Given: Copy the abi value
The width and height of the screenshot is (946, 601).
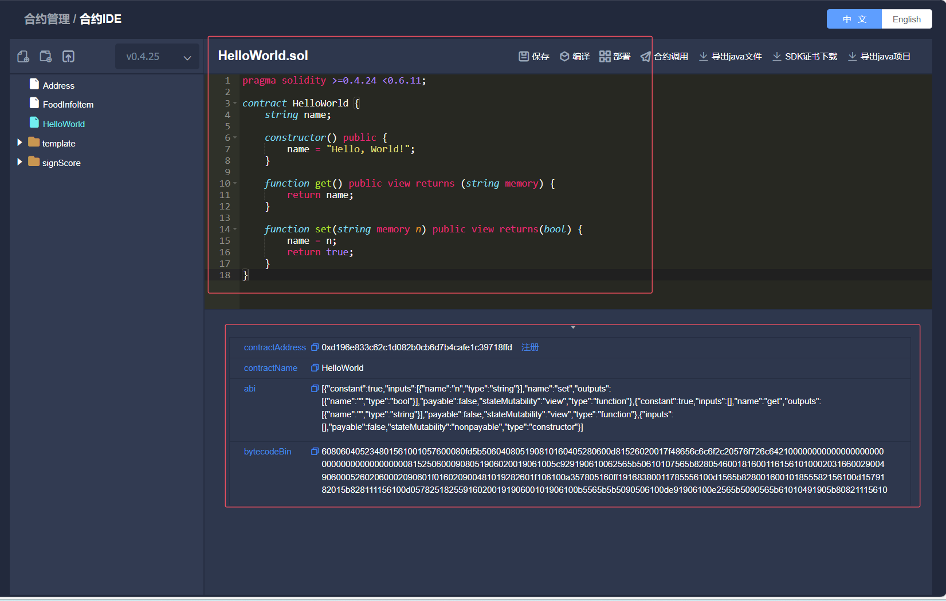Looking at the screenshot, I should 315,389.
